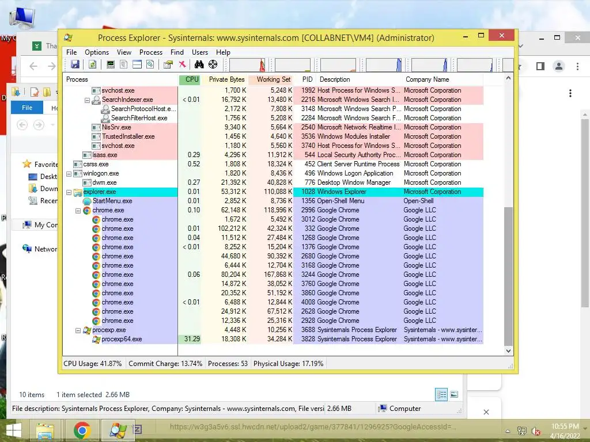Open File Explorer from the taskbar

45,430
